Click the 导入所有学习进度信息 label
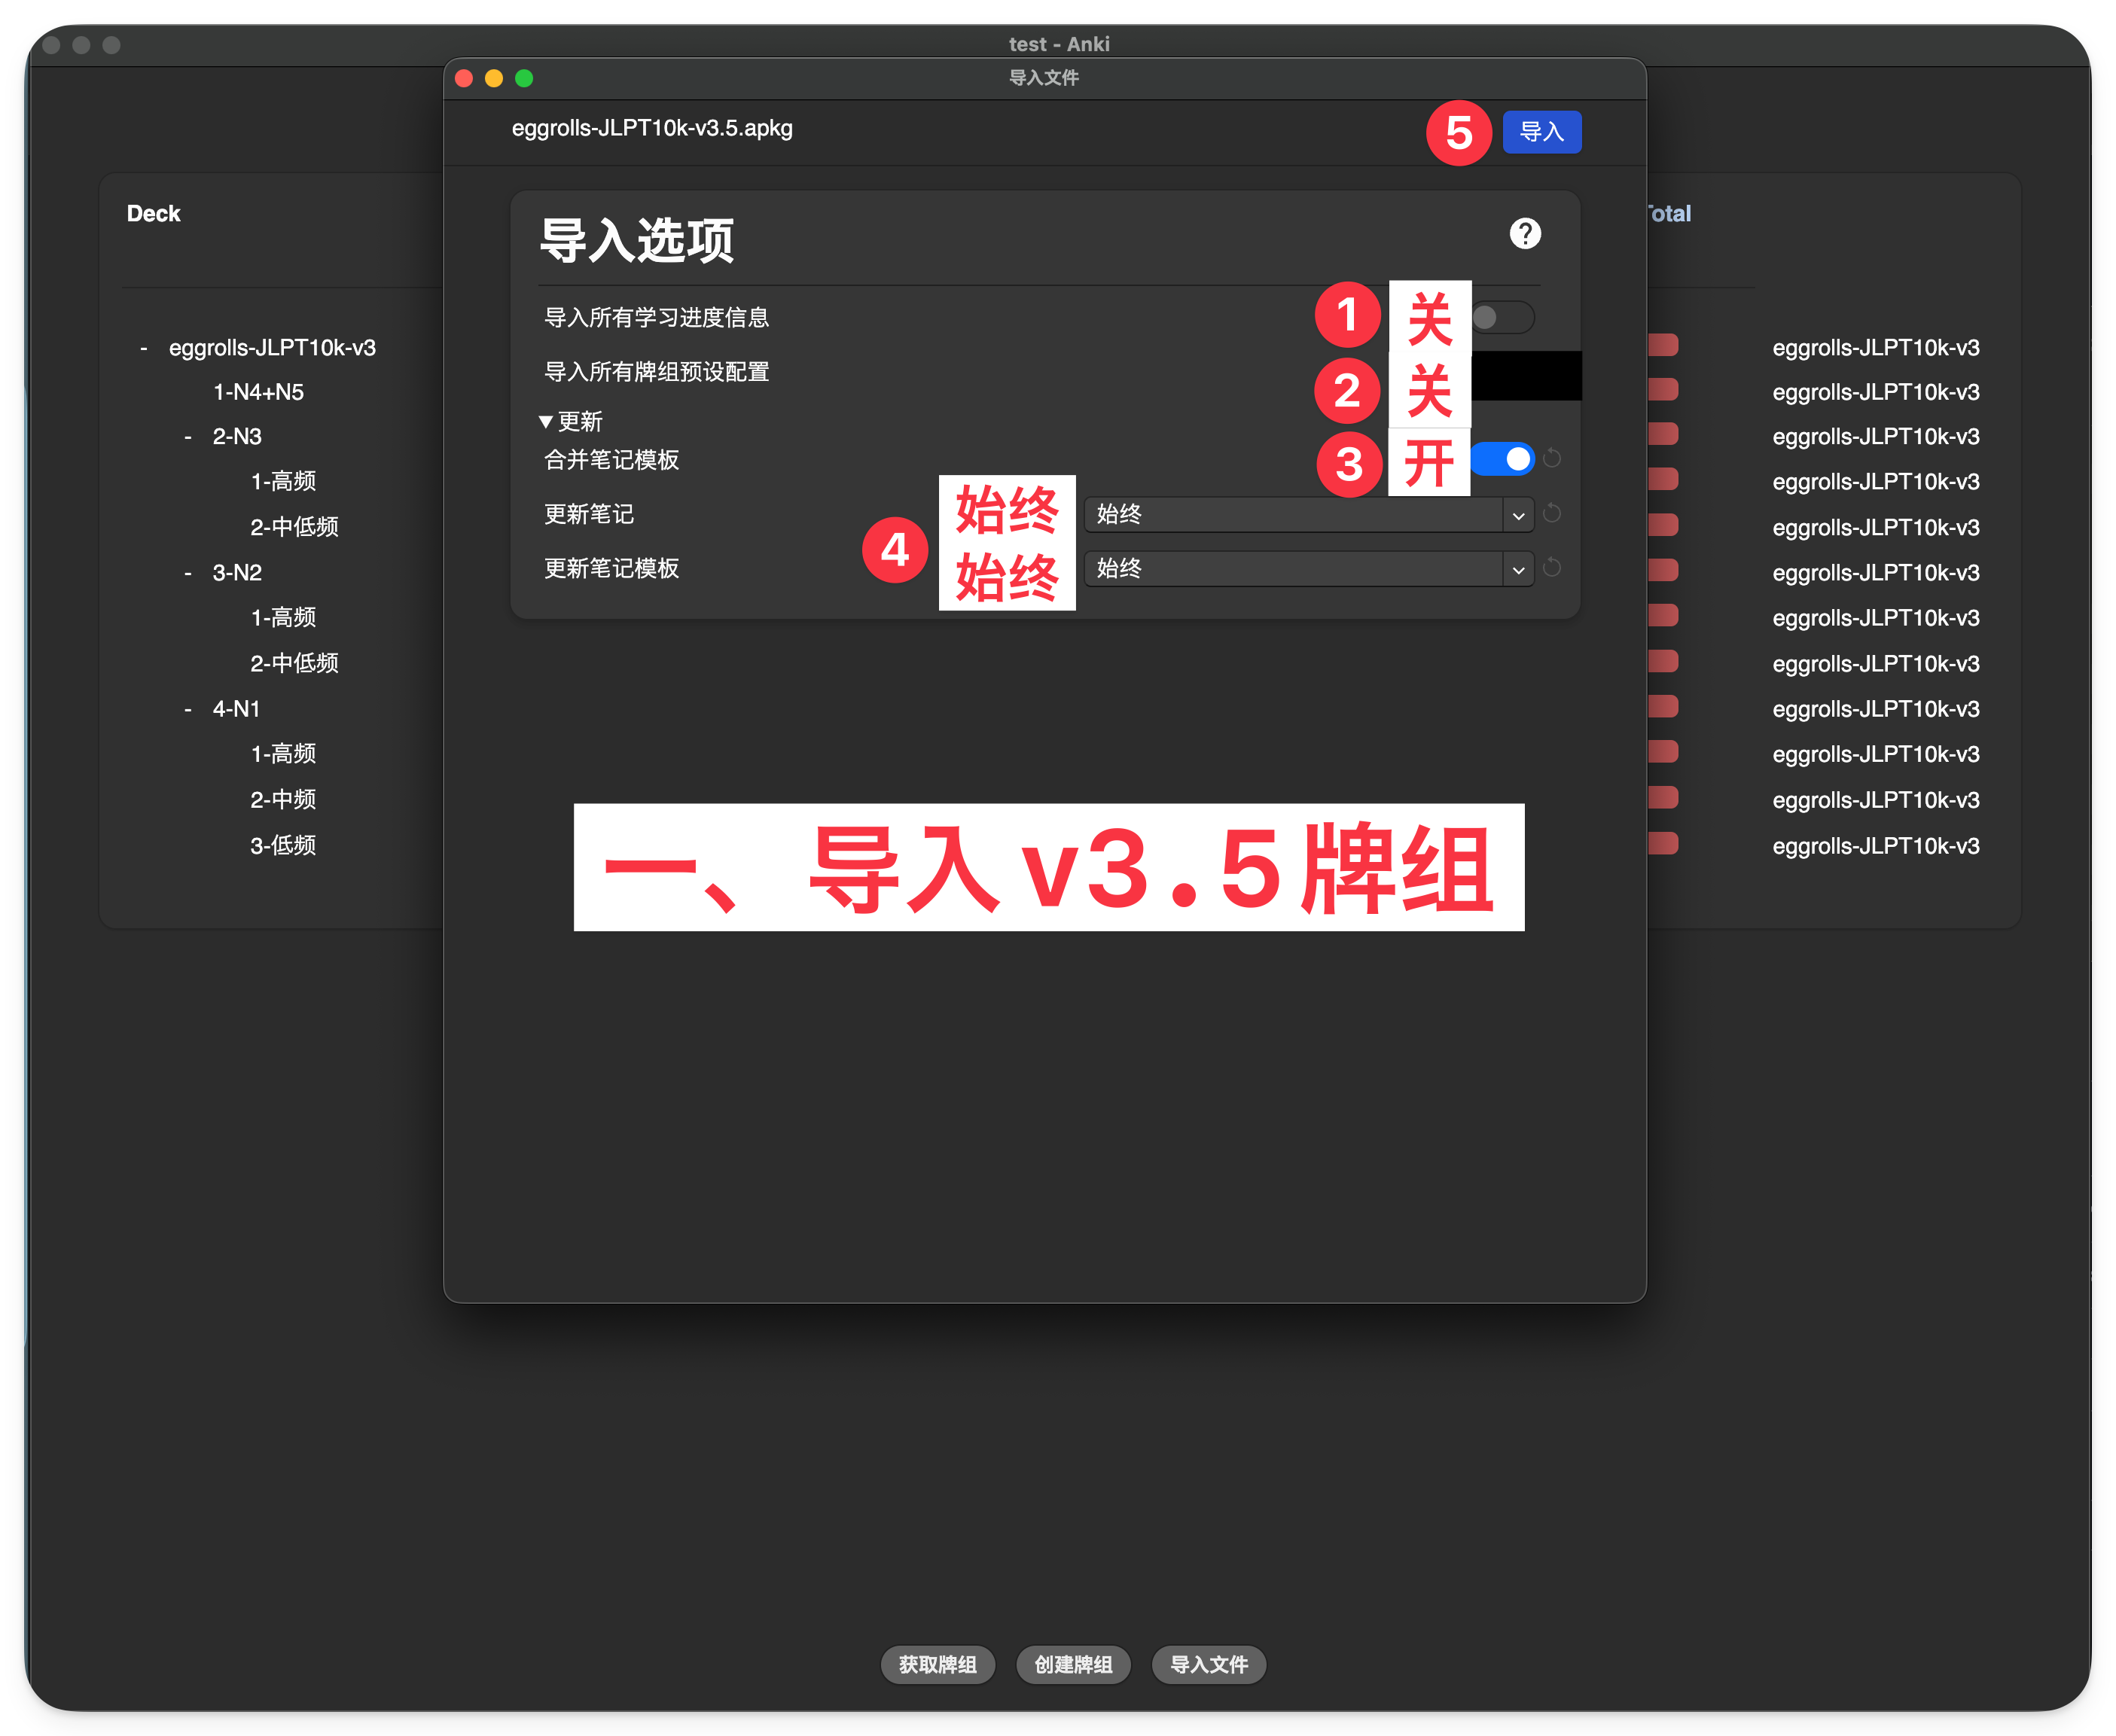2116x1736 pixels. click(x=656, y=318)
